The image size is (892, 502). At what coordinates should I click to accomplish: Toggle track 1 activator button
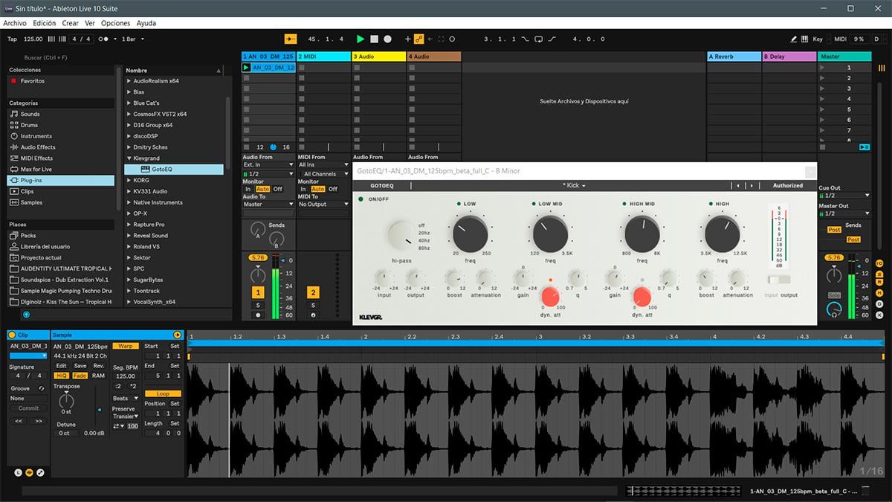pos(258,292)
